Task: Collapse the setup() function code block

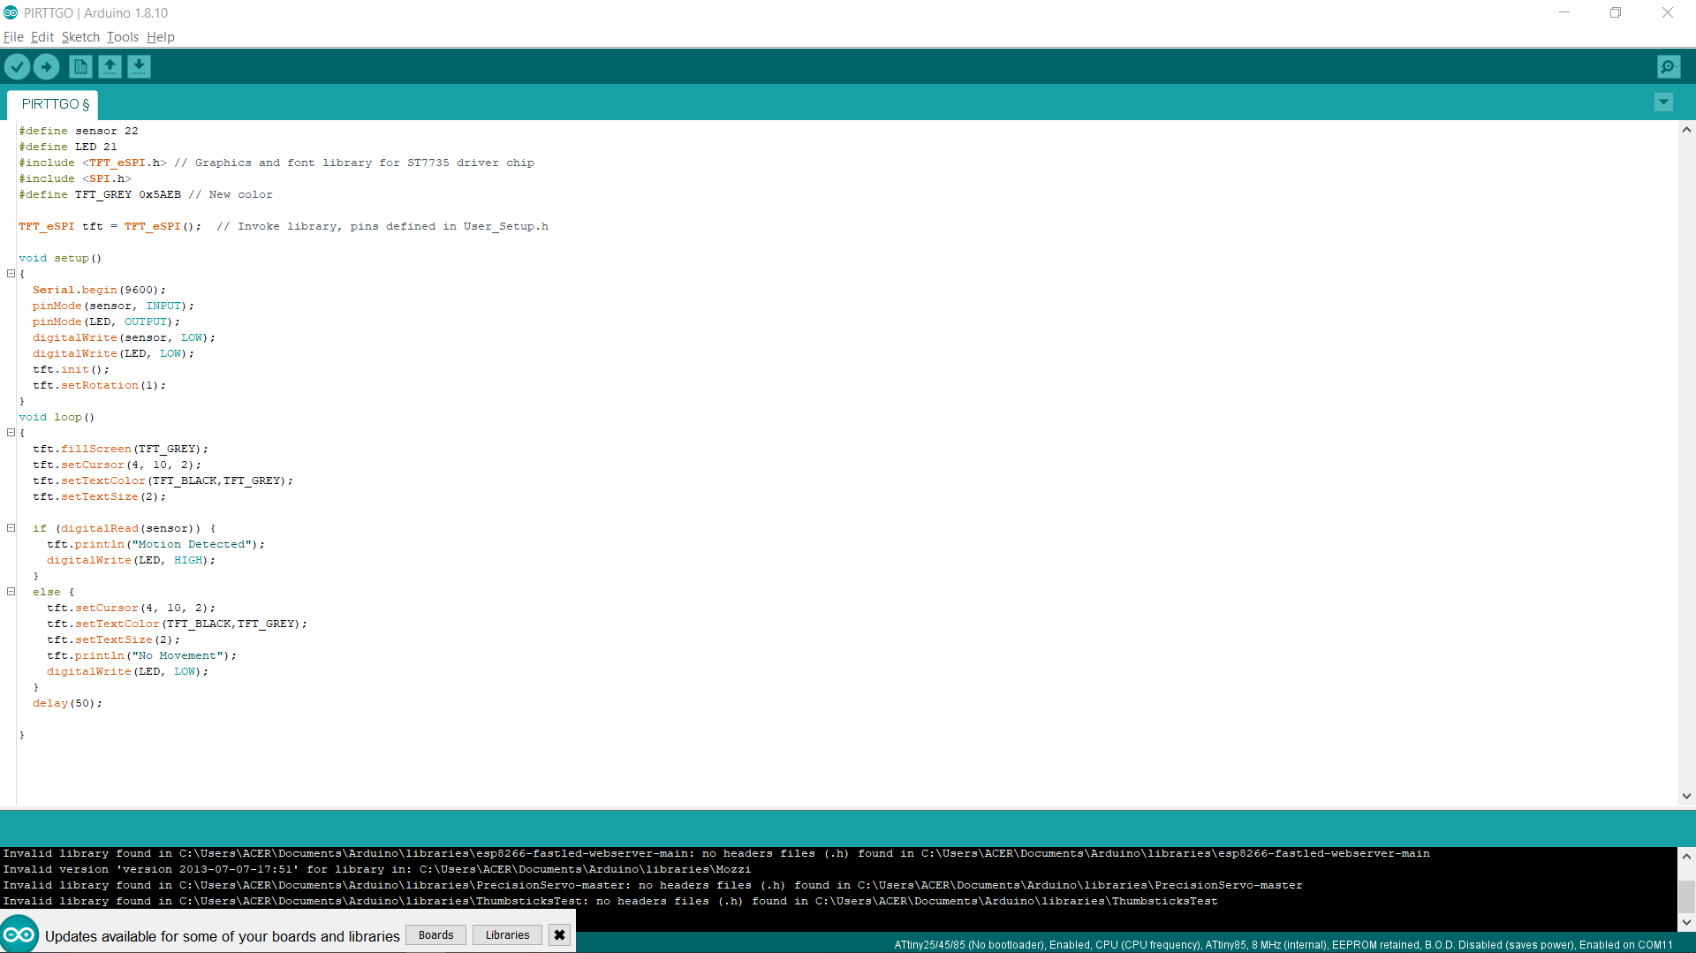Action: coord(11,274)
